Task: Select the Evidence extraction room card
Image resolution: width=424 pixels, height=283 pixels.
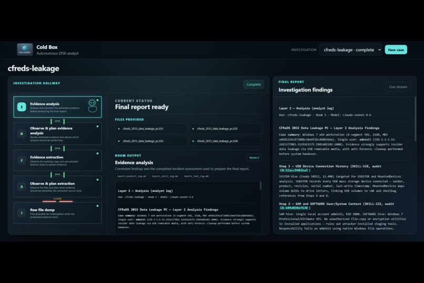Action: 57,160
